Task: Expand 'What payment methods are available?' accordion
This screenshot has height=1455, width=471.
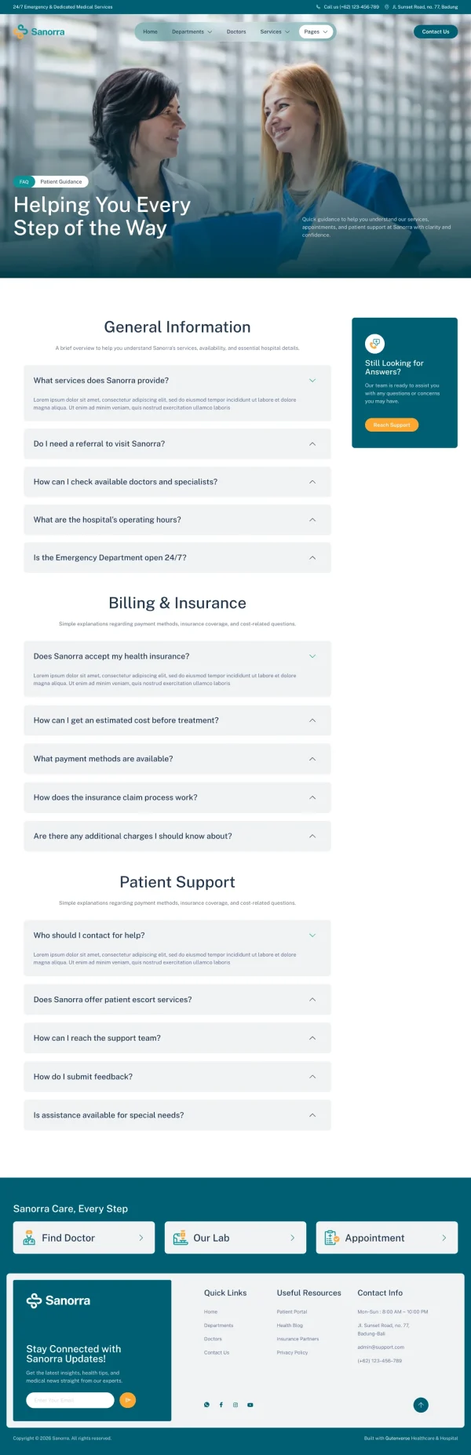Action: (x=177, y=759)
